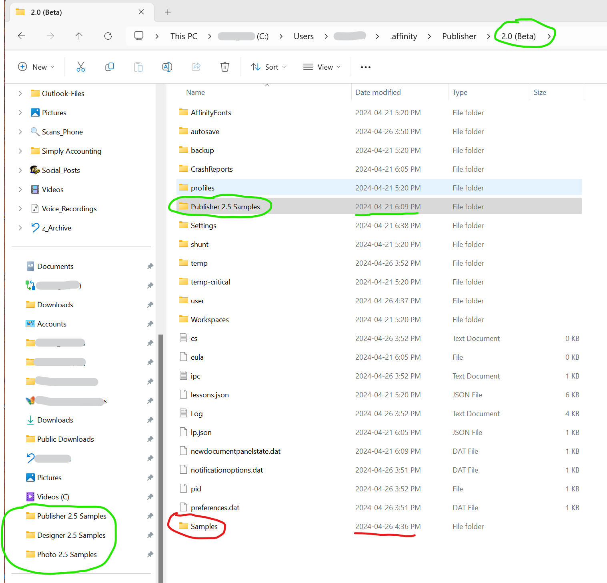Expand the Voice_Recordings tree node
The height and width of the screenshot is (583, 607).
tap(20, 208)
